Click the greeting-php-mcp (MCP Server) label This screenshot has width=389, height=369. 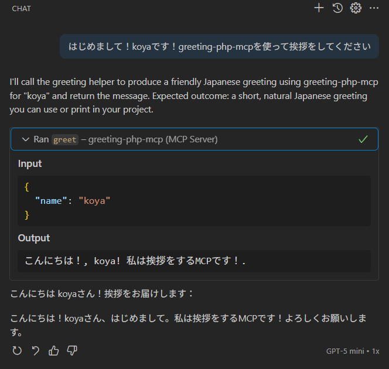click(153, 139)
